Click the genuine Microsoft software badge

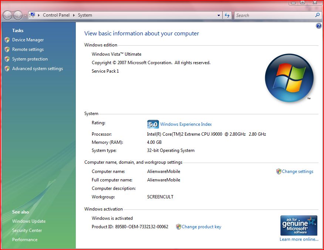(299, 225)
